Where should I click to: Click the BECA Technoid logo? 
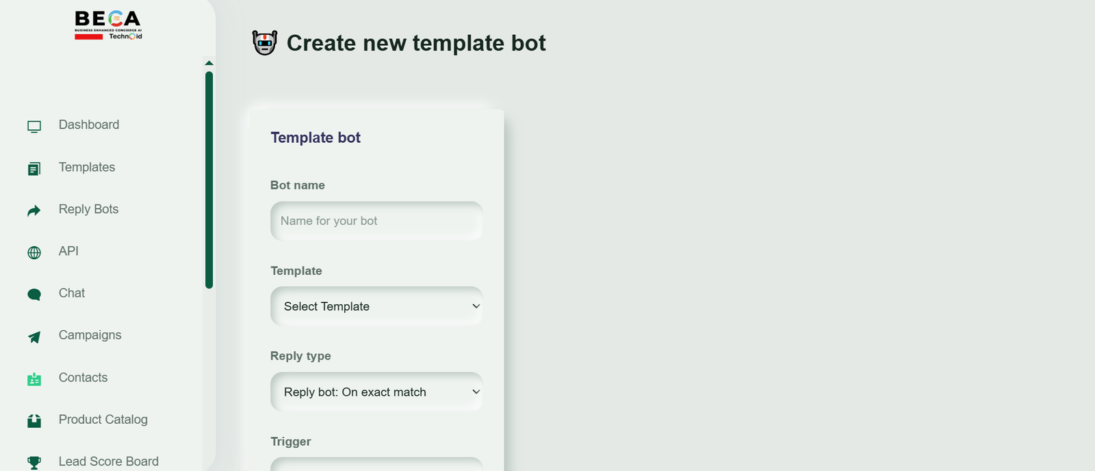point(108,25)
